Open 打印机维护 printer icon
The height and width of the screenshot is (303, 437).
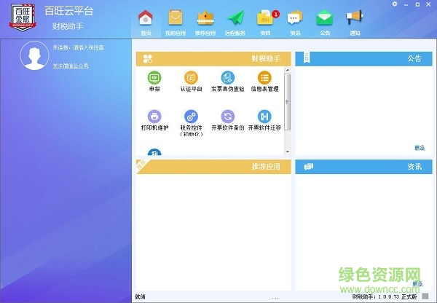click(154, 117)
